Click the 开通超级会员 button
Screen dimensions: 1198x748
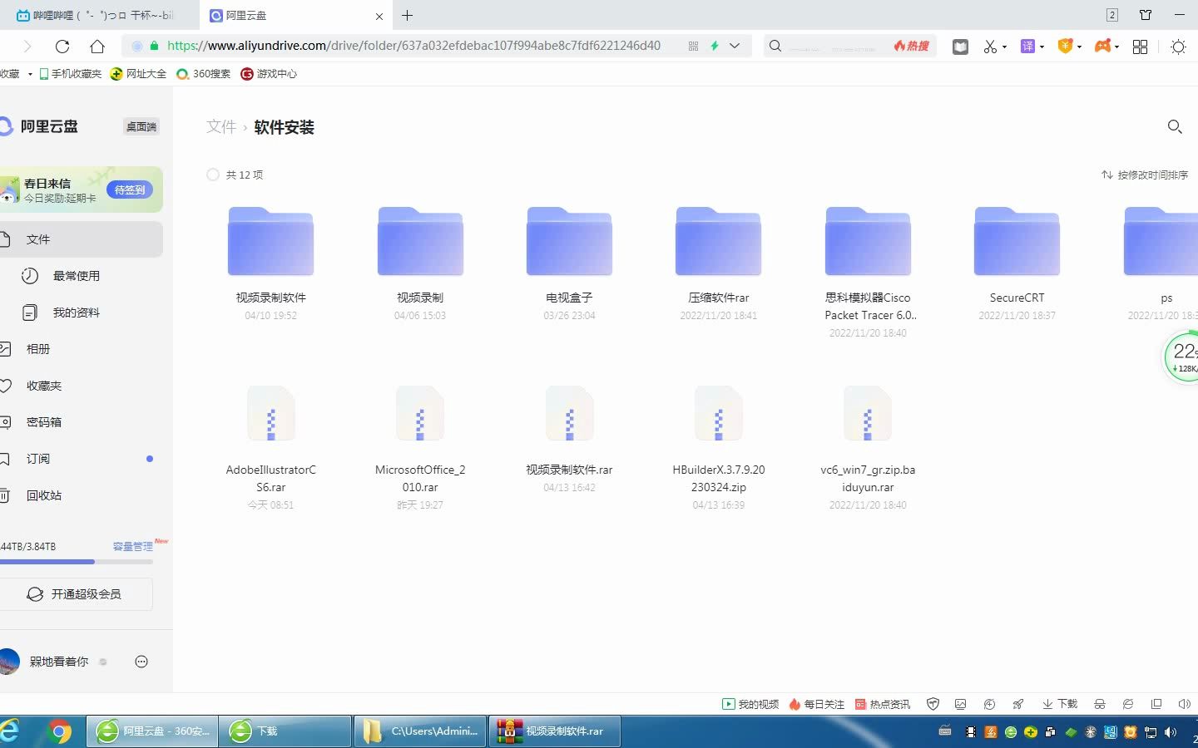pyautogui.click(x=76, y=594)
